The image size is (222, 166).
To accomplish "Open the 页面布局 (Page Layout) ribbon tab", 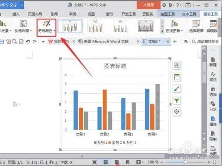I will [35, 14].
